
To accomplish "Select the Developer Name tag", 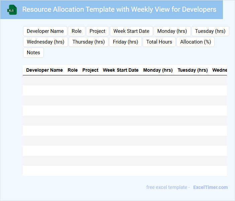I will 45,31.
